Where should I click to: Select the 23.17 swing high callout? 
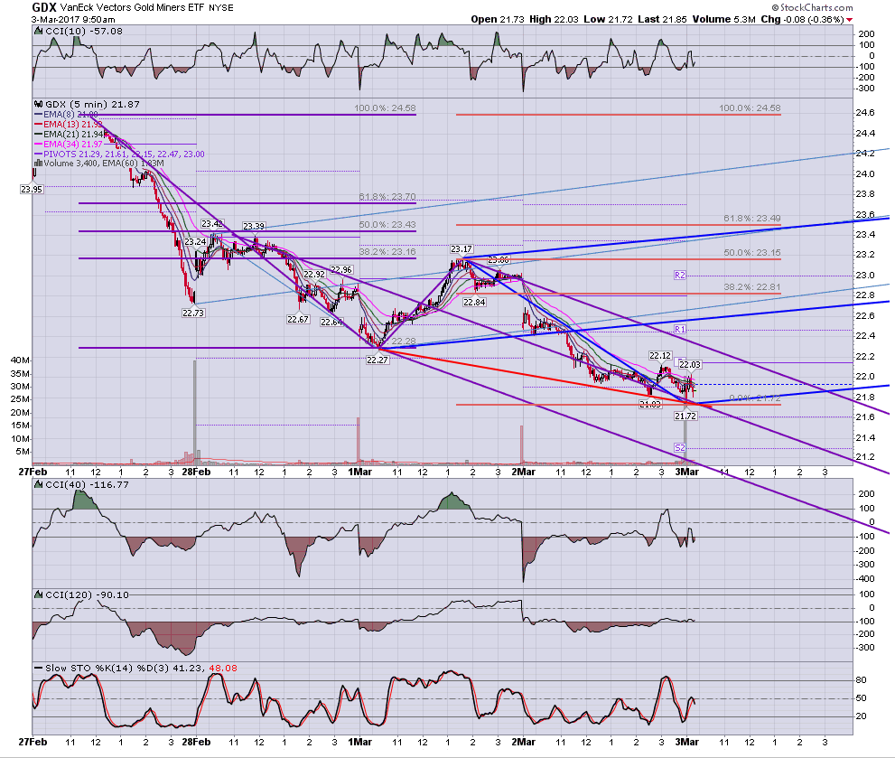click(461, 249)
